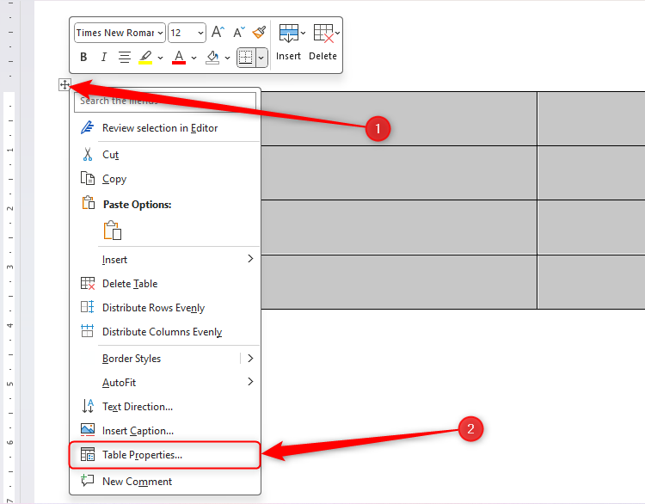Apply the yellow text highlight color
This screenshot has height=504, width=645.
[145, 57]
